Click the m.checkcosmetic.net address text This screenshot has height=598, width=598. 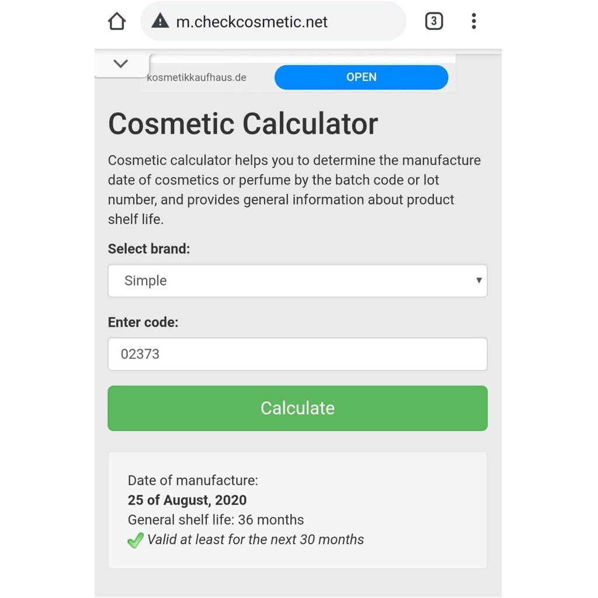pos(252,22)
